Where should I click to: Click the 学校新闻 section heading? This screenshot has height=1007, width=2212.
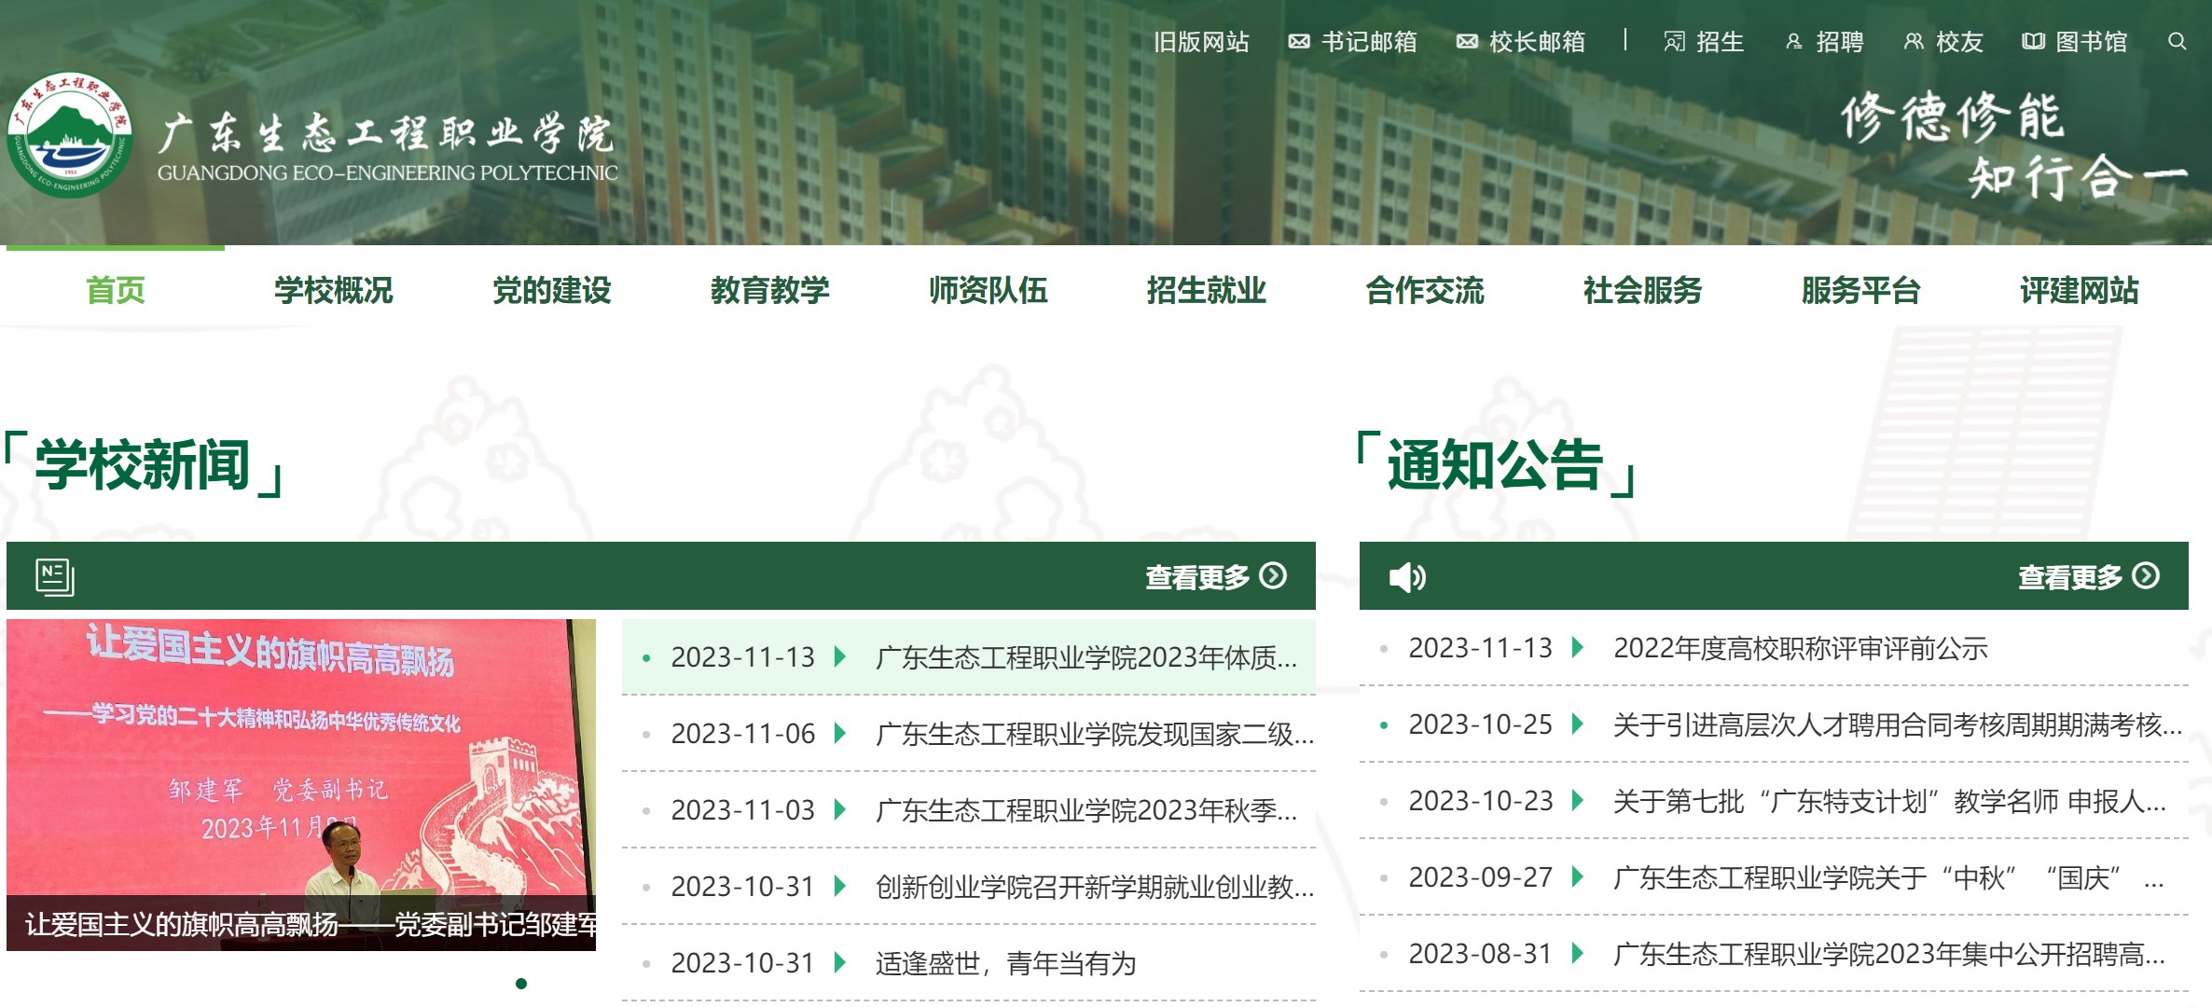[x=143, y=463]
